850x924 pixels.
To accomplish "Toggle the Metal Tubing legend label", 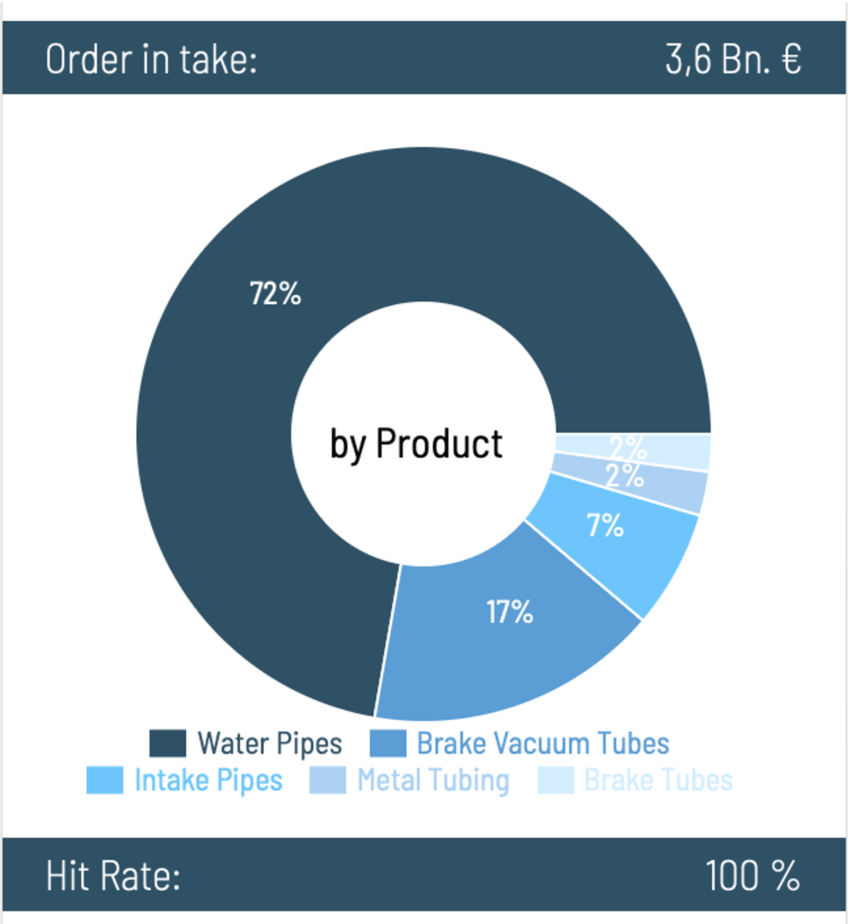I will coord(433,781).
